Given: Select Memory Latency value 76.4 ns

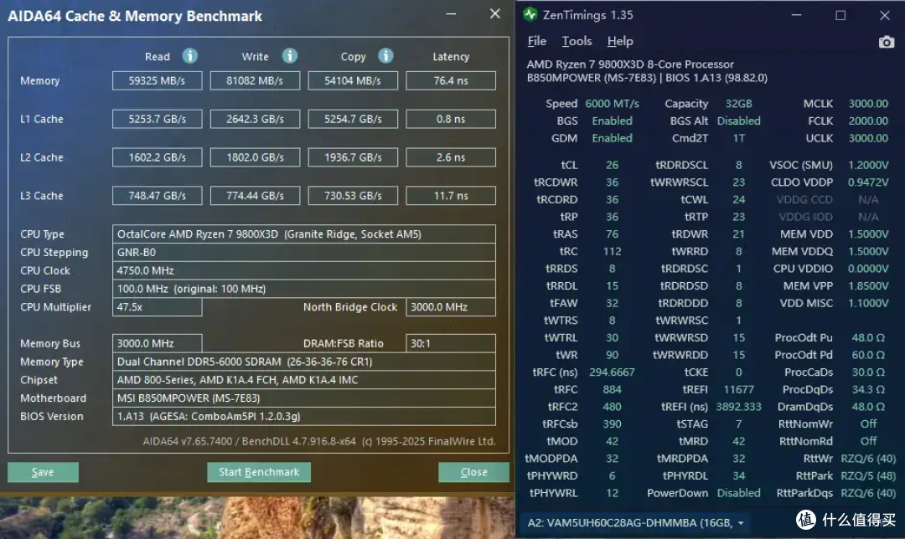Looking at the screenshot, I should pyautogui.click(x=451, y=80).
